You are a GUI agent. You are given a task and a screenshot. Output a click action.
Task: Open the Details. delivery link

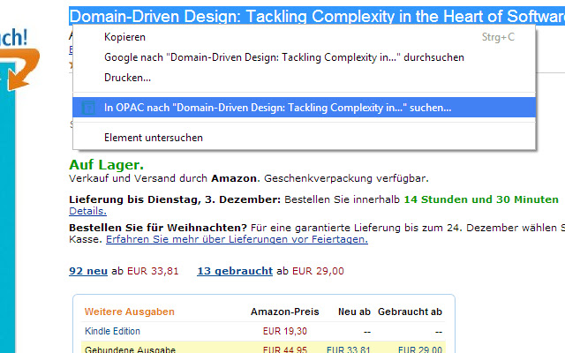87,211
